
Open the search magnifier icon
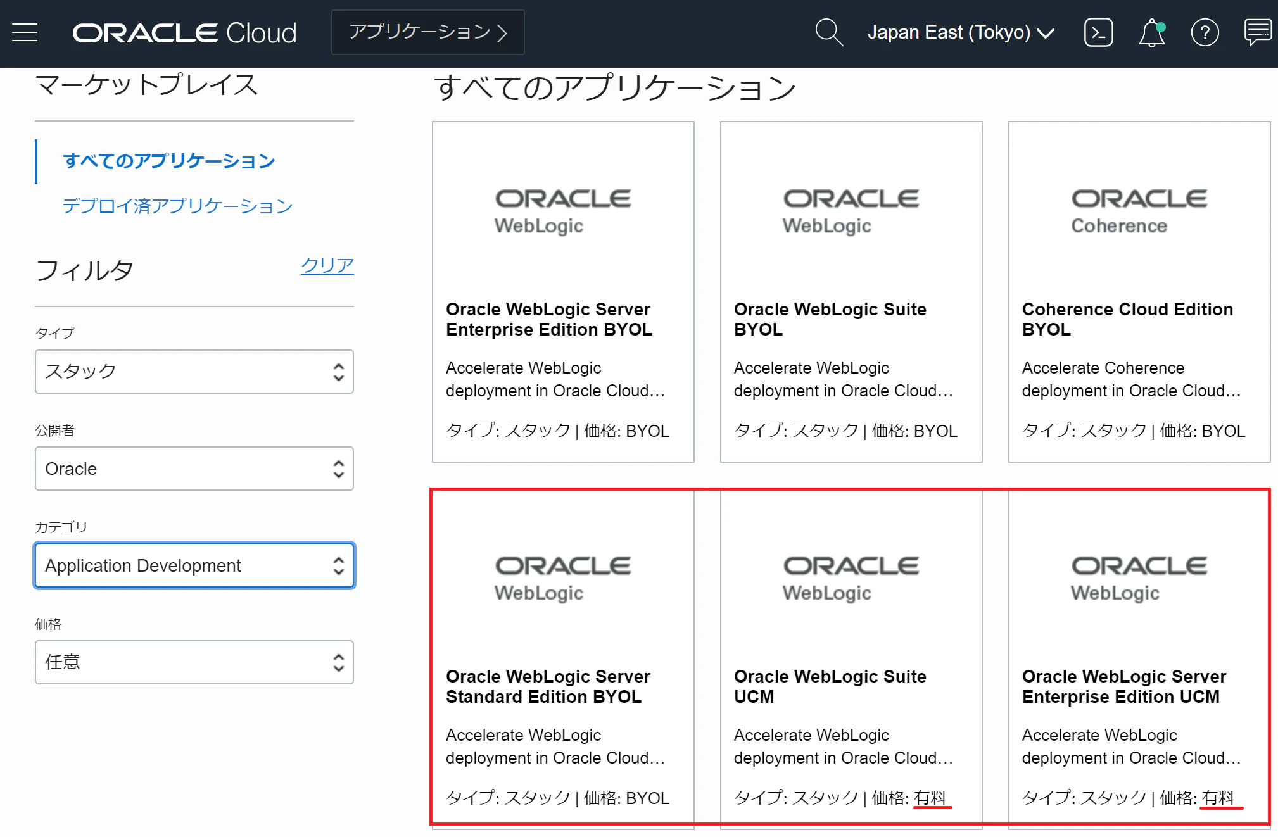[x=829, y=32]
